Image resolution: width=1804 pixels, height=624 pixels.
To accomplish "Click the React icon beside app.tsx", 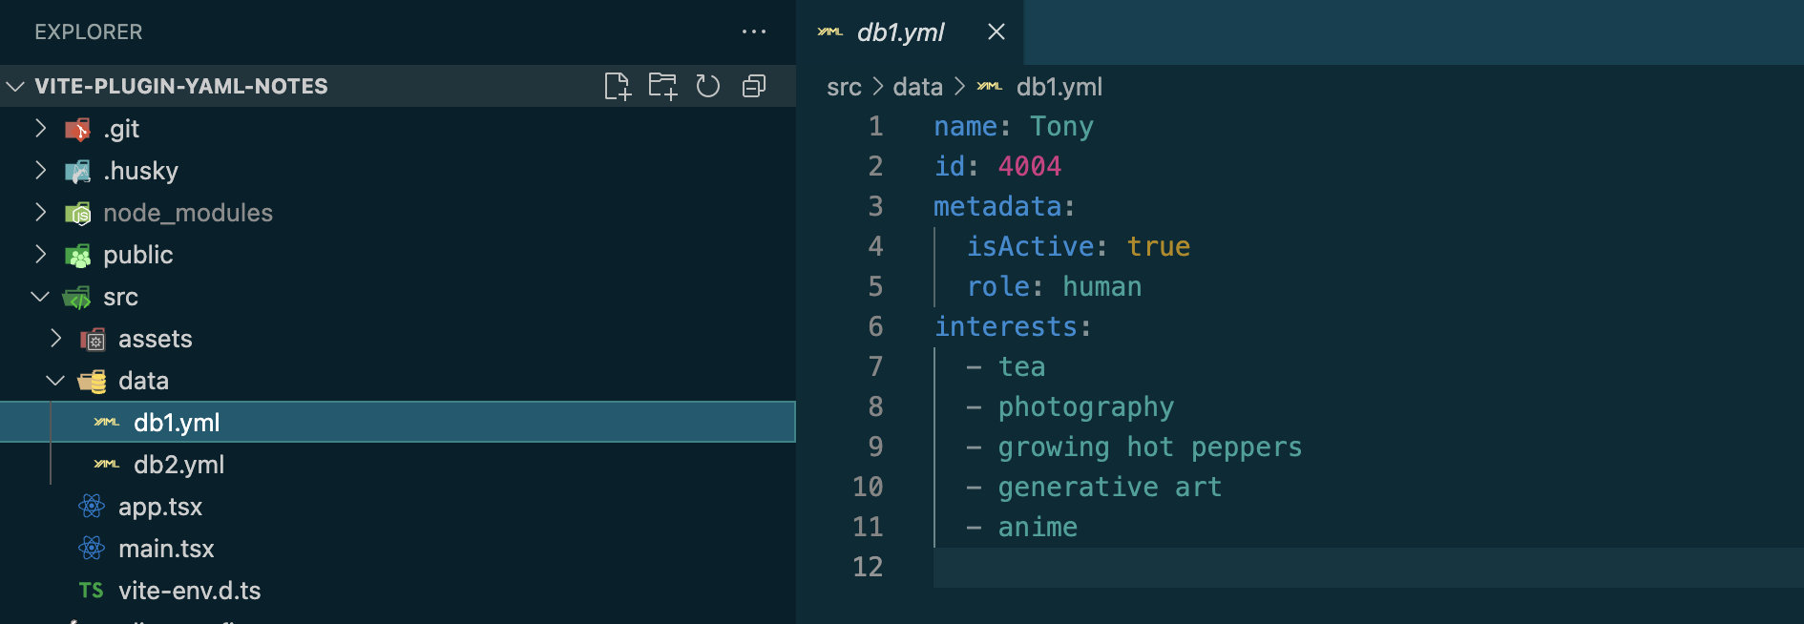I will click(92, 507).
